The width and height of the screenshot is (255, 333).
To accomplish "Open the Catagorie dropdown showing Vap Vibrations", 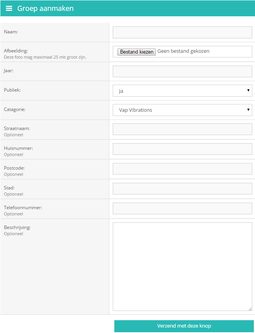I will (x=182, y=110).
